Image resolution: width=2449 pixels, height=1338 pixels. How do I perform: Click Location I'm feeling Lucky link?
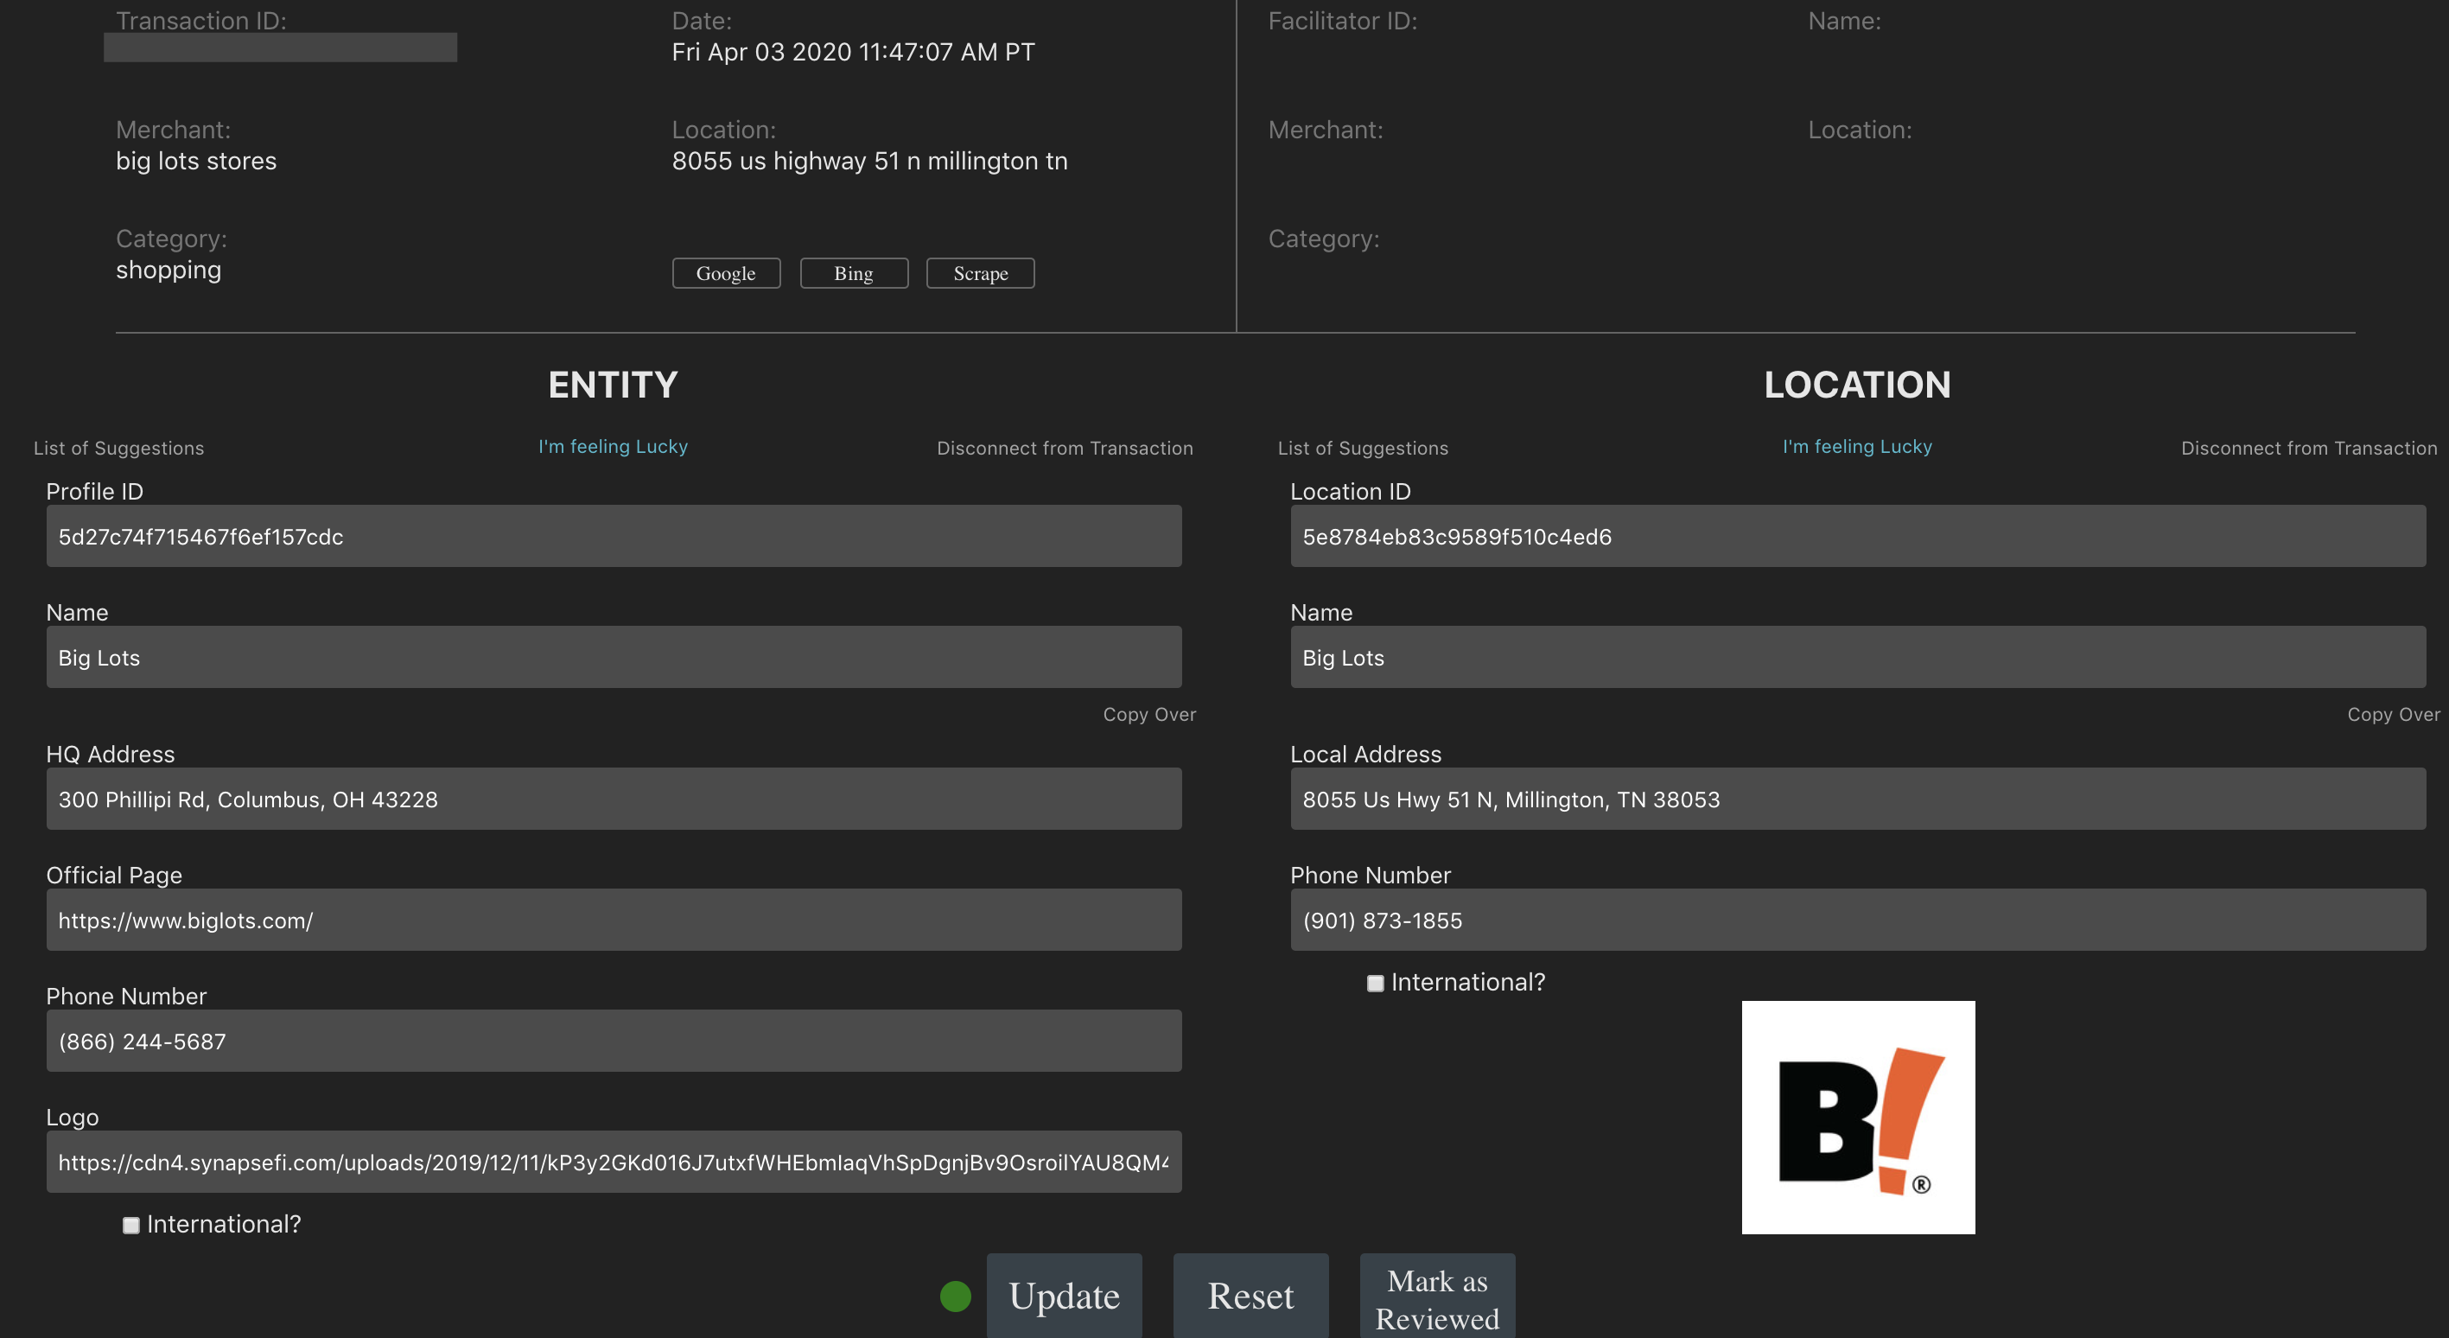[x=1858, y=446]
